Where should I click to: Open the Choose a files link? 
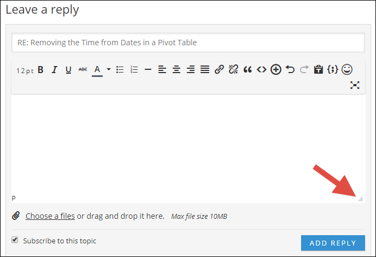pos(50,216)
